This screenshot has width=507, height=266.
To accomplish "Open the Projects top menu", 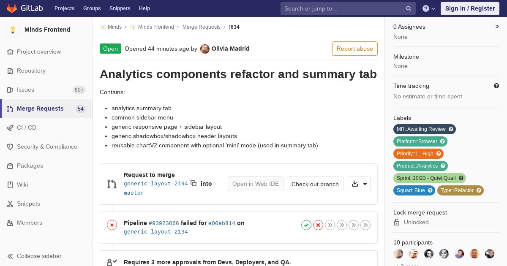I will (64, 8).
